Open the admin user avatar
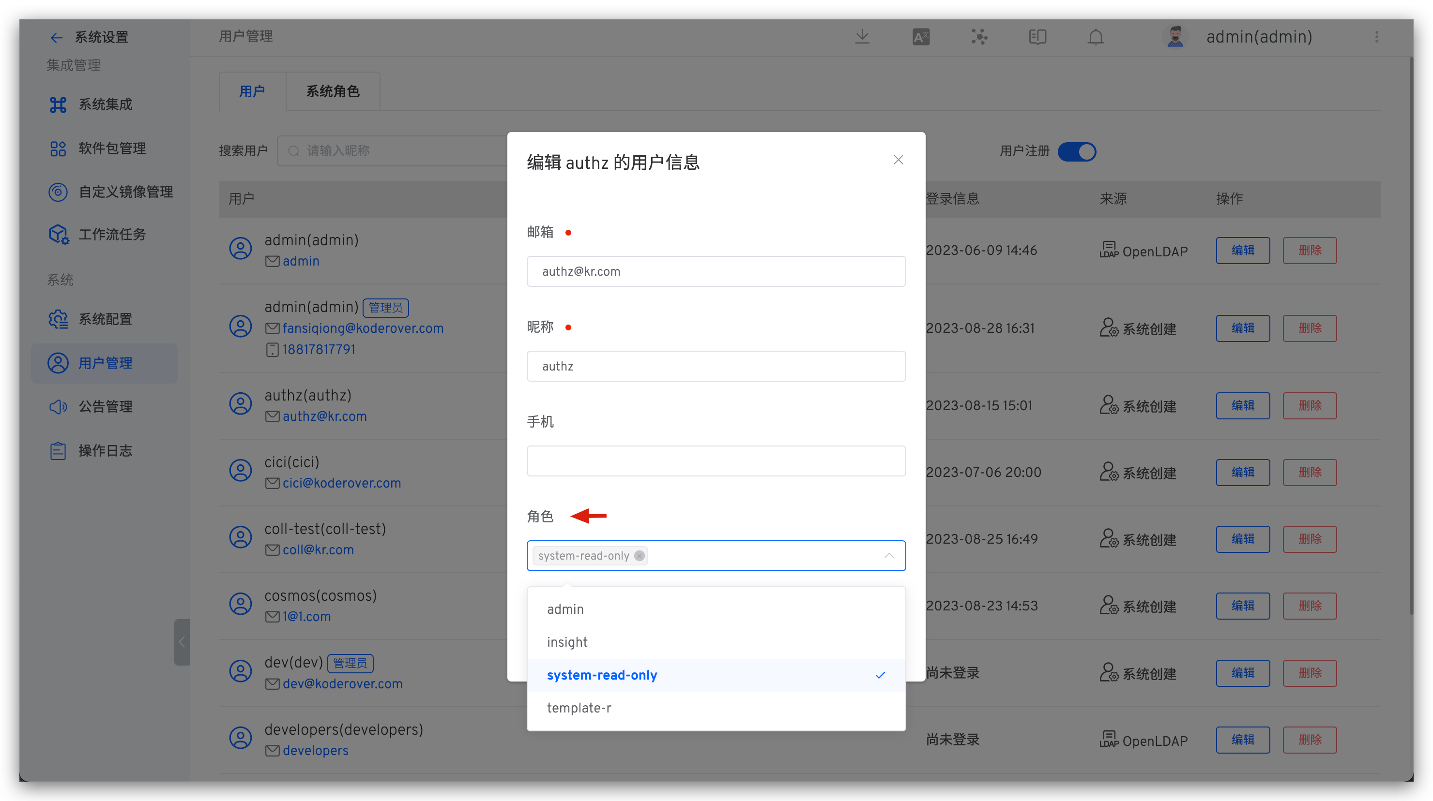 [1174, 37]
